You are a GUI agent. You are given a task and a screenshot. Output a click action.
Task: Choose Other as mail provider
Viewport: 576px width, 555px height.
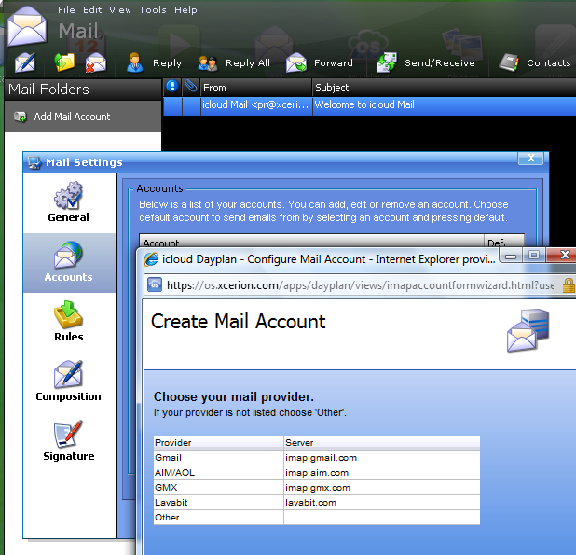[219, 518]
